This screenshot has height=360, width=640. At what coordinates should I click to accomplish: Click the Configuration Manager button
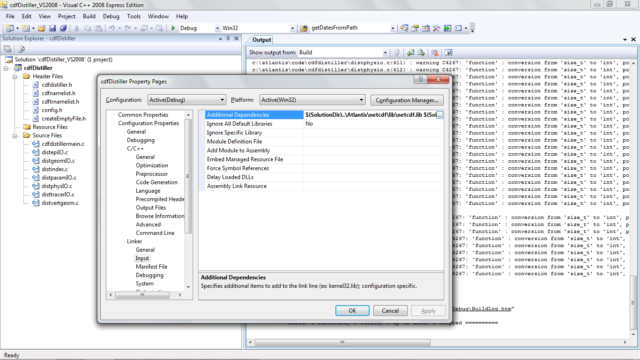point(407,100)
